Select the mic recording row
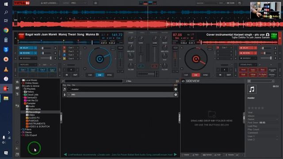283x159 pixels. [120, 95]
